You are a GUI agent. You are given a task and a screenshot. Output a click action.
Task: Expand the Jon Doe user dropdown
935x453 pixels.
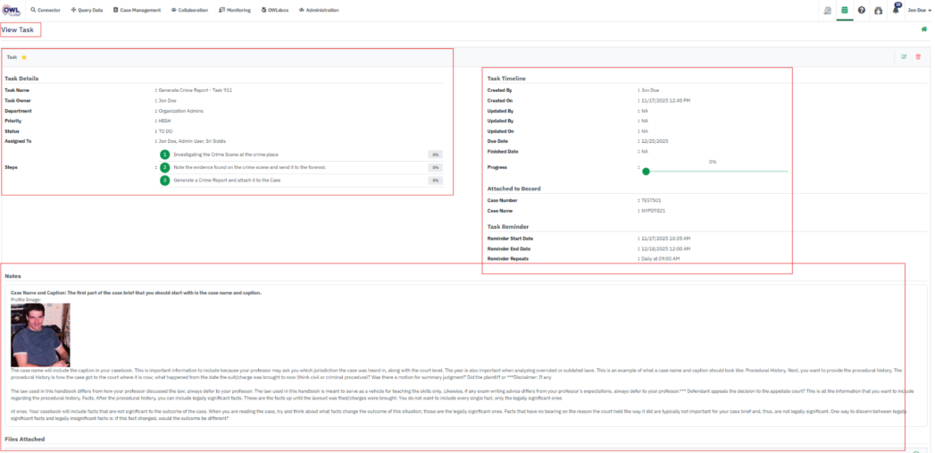pyautogui.click(x=918, y=10)
